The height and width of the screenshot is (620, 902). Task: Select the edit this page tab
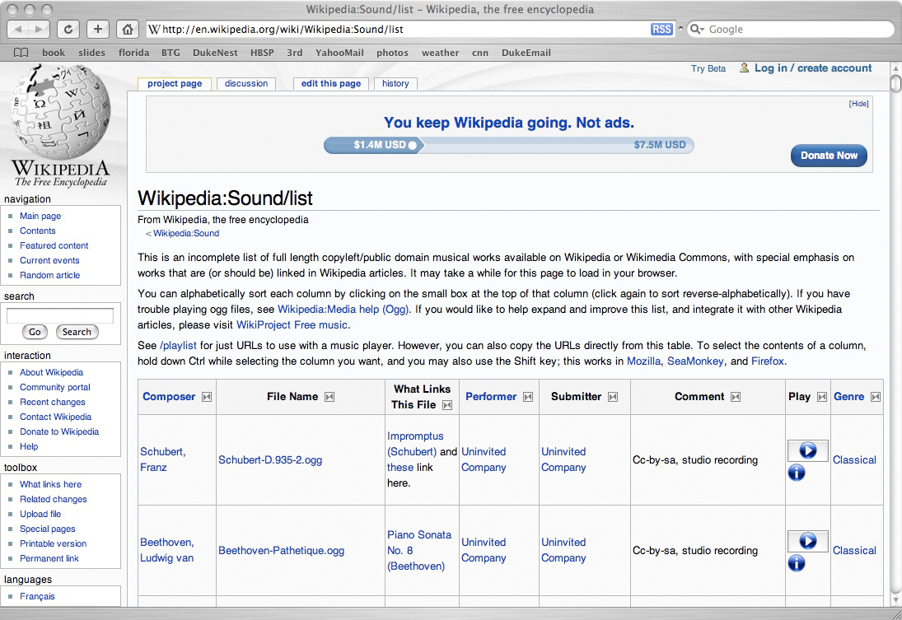click(x=331, y=83)
